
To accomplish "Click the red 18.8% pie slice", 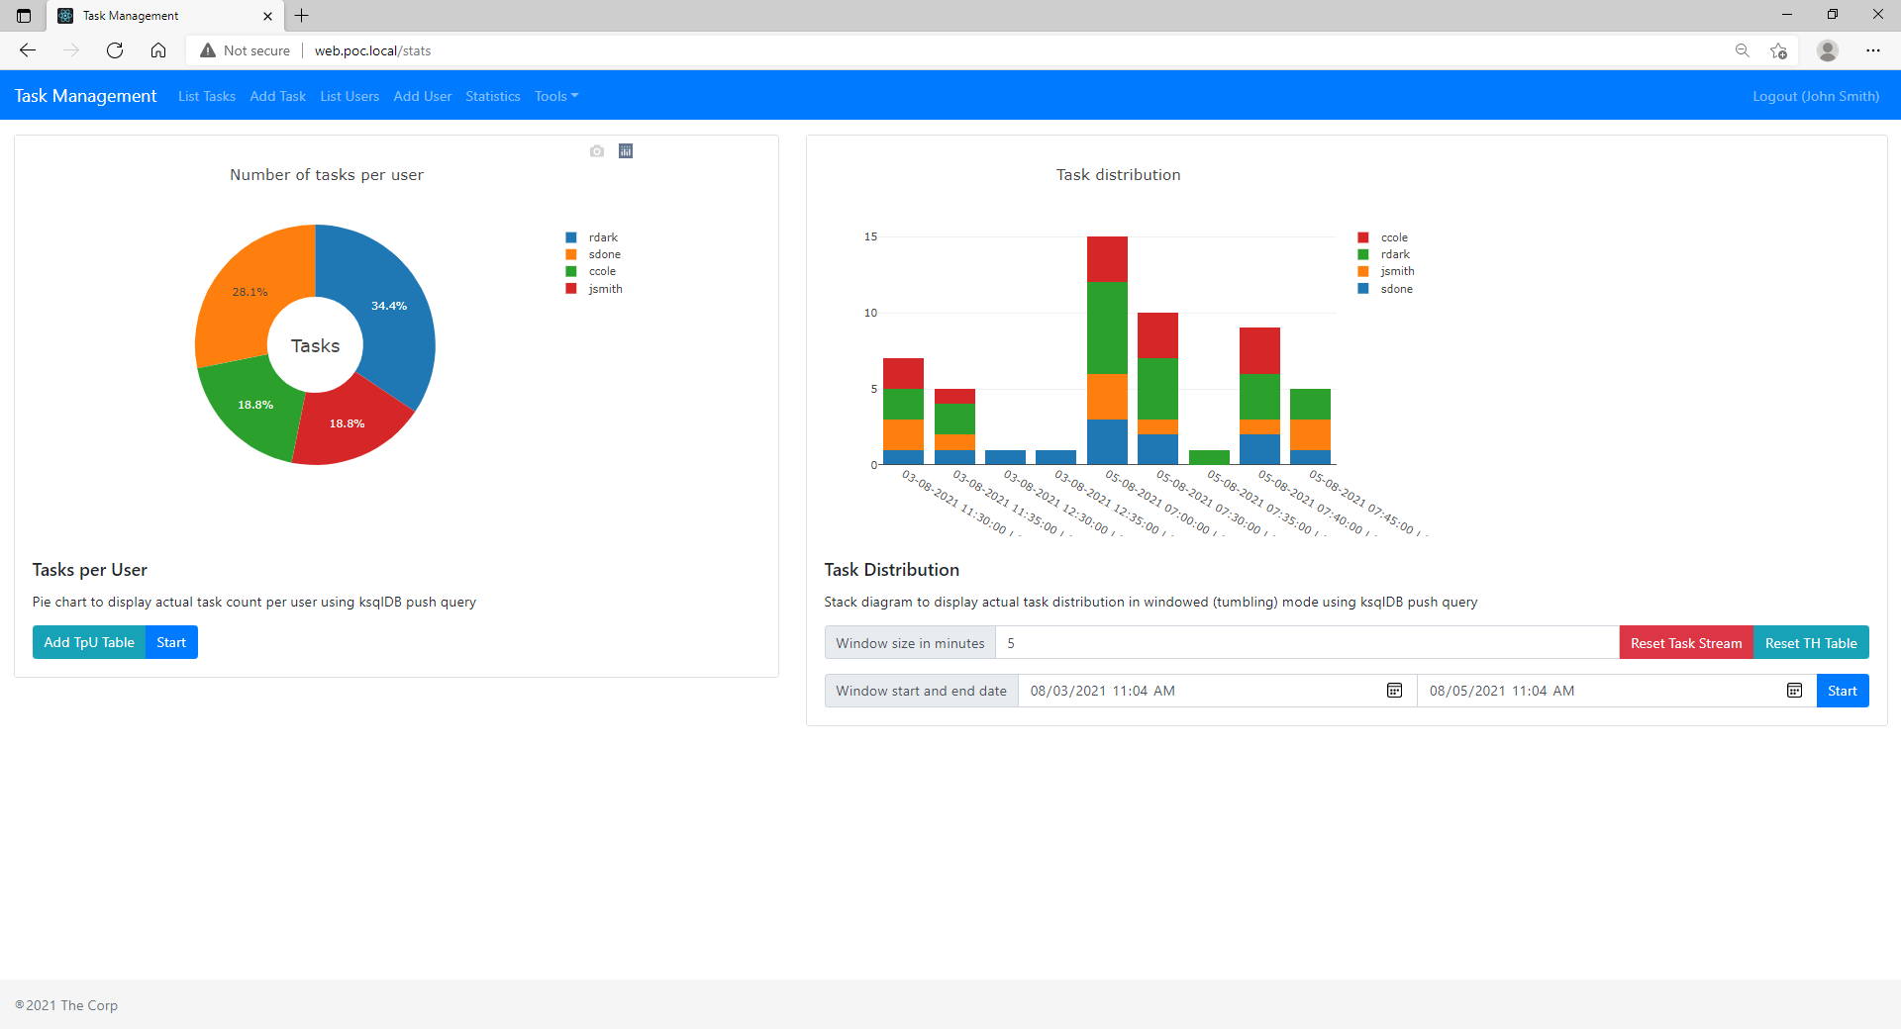I will 348,423.
